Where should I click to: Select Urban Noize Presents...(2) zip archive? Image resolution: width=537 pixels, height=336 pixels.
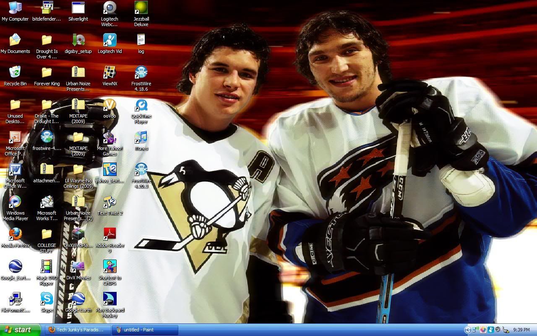point(78,208)
